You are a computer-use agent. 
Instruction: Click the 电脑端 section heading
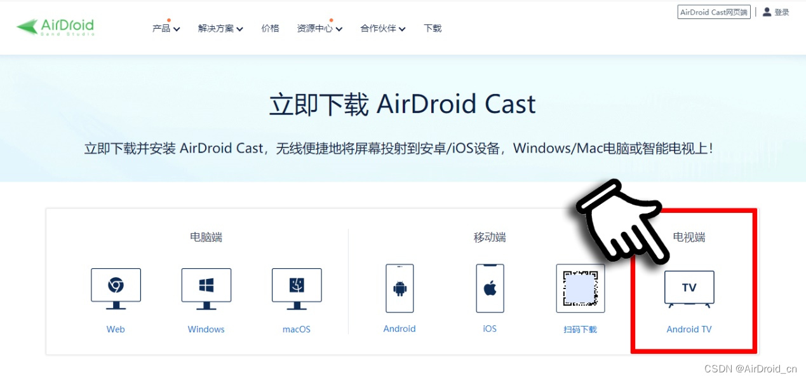(206, 237)
